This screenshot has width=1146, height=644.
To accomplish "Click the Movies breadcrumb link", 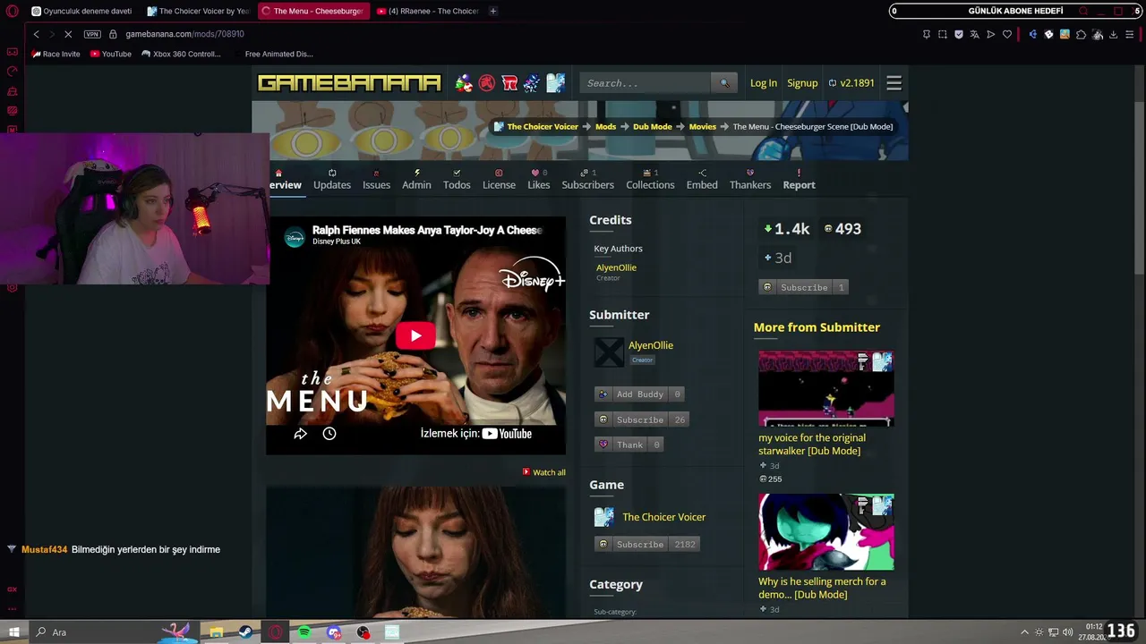I will point(703,127).
